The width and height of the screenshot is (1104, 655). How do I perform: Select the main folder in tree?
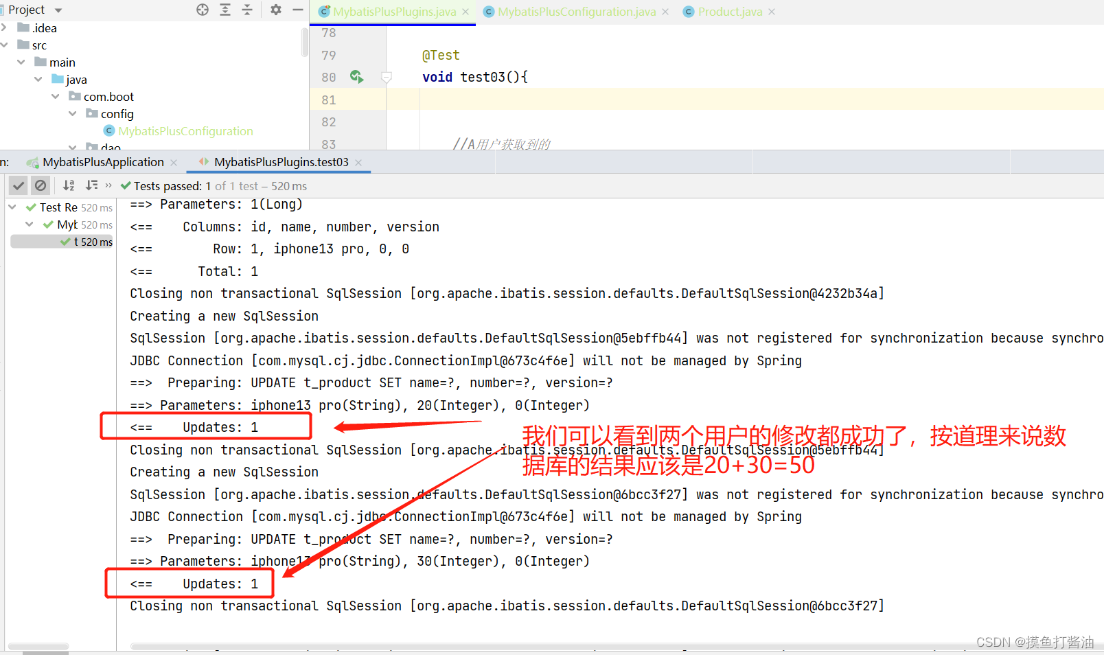coord(55,62)
